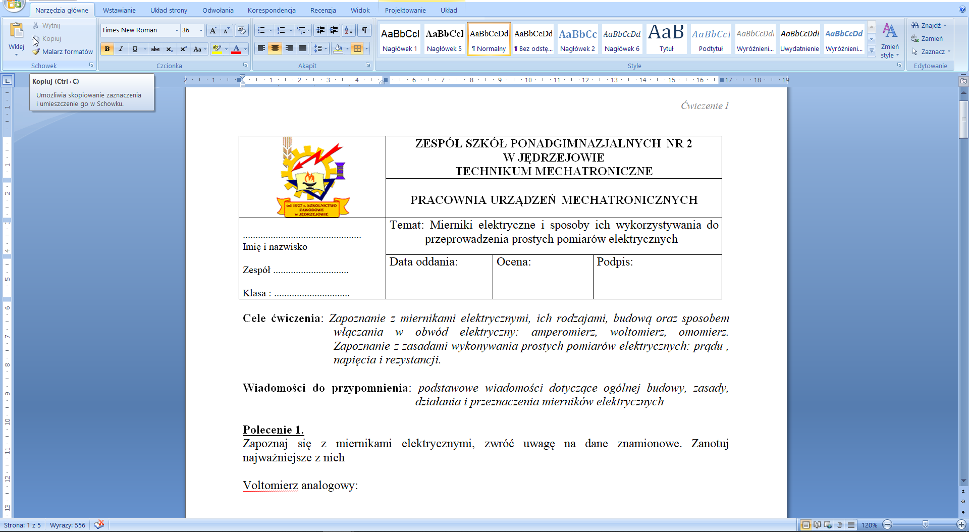
Task: Open the change case (Aa) dropdown
Action: 200,49
